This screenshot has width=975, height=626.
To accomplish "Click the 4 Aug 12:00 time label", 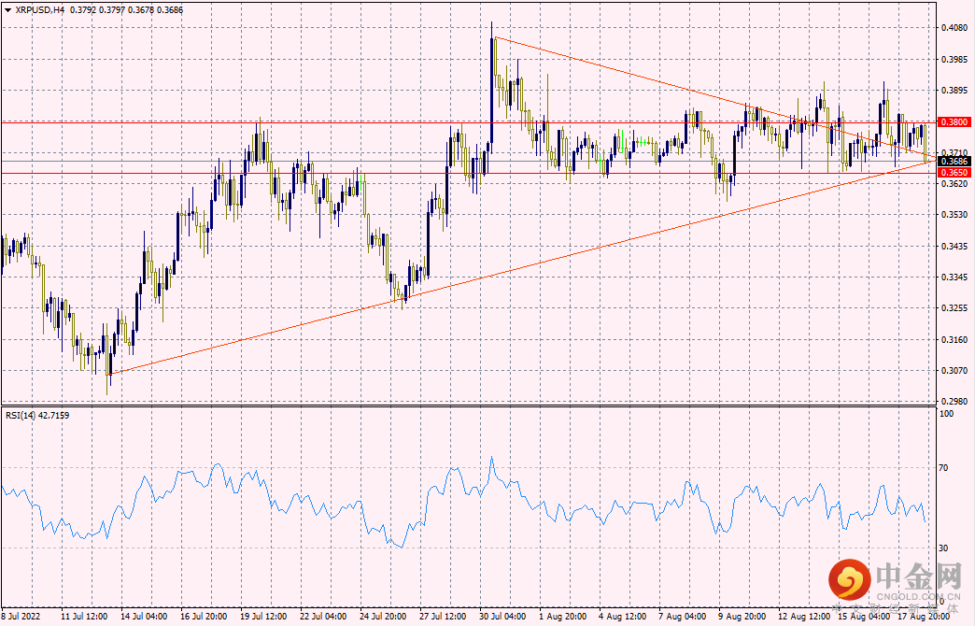I will (621, 616).
